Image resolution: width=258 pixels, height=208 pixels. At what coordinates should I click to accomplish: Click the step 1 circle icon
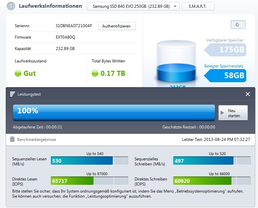[x=11, y=6]
